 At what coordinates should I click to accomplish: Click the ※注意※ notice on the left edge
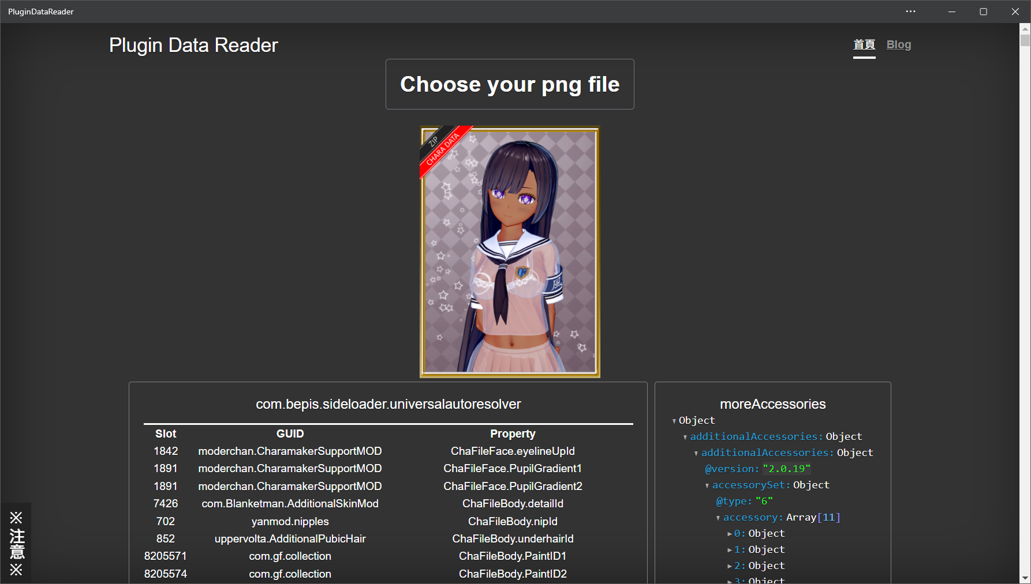pyautogui.click(x=17, y=542)
